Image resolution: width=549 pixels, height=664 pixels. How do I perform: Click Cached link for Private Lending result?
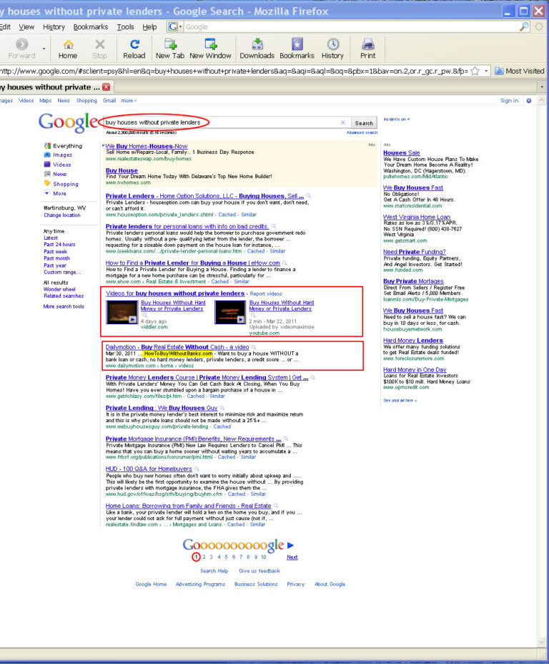[222, 427]
